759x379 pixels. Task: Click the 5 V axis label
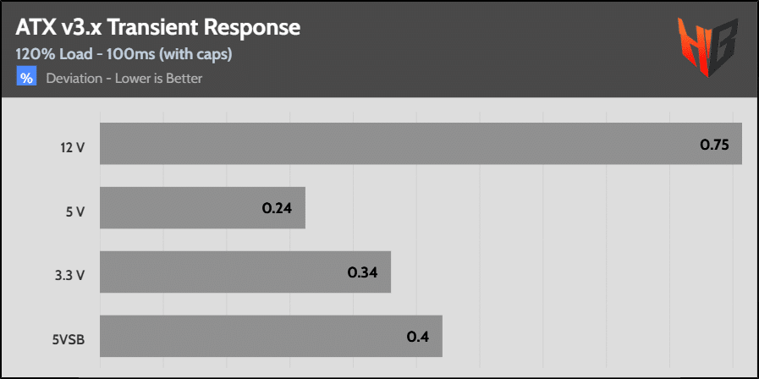click(74, 212)
